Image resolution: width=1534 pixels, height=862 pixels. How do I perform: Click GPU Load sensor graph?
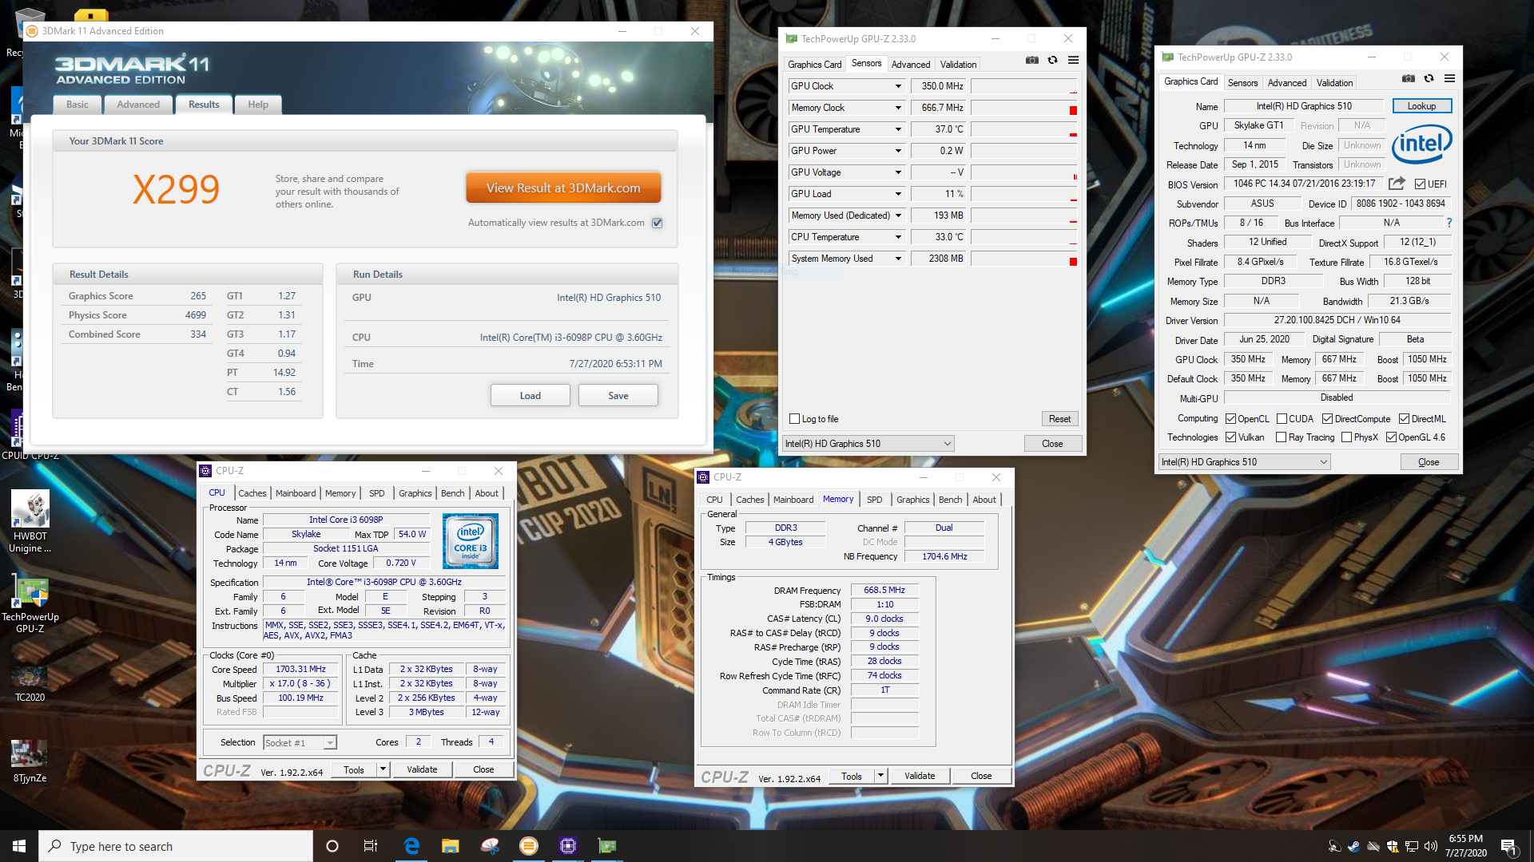click(1024, 194)
